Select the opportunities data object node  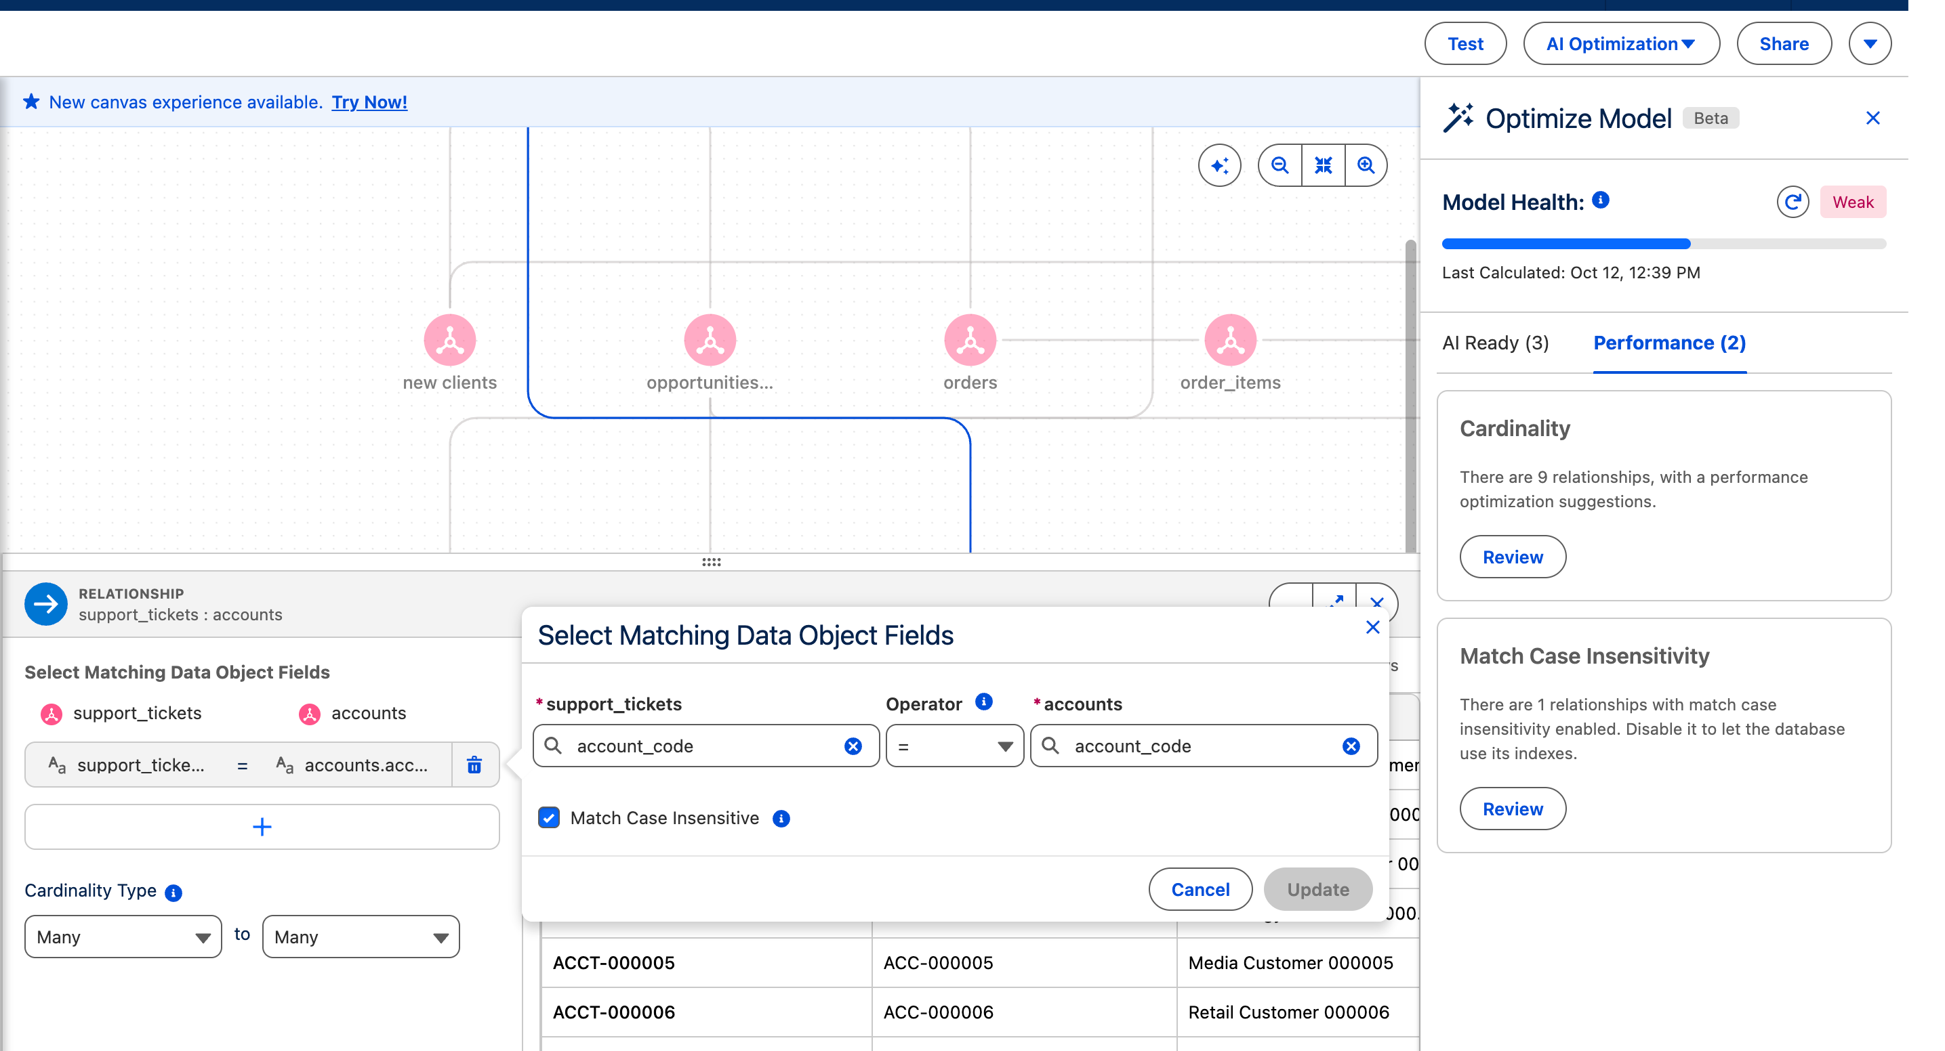(710, 339)
